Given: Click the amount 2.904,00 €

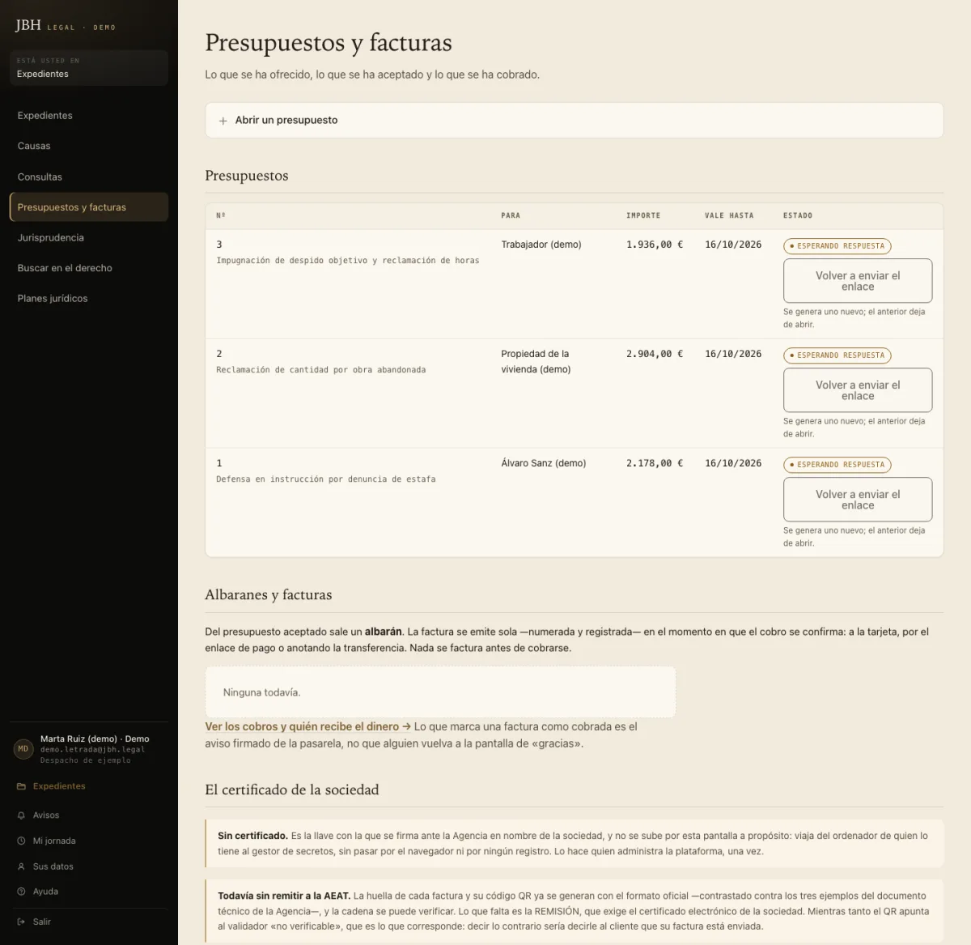Looking at the screenshot, I should point(655,354).
